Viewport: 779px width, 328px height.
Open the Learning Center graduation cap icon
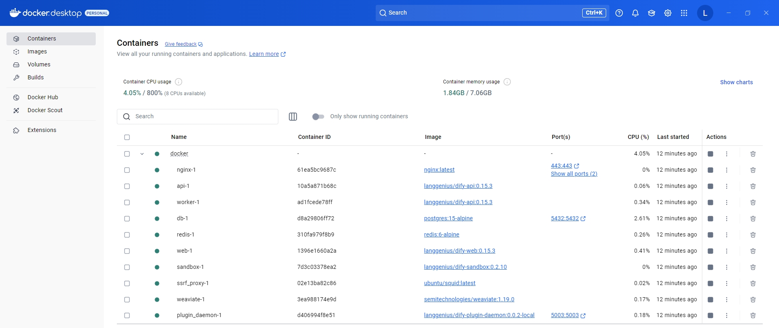[652, 13]
